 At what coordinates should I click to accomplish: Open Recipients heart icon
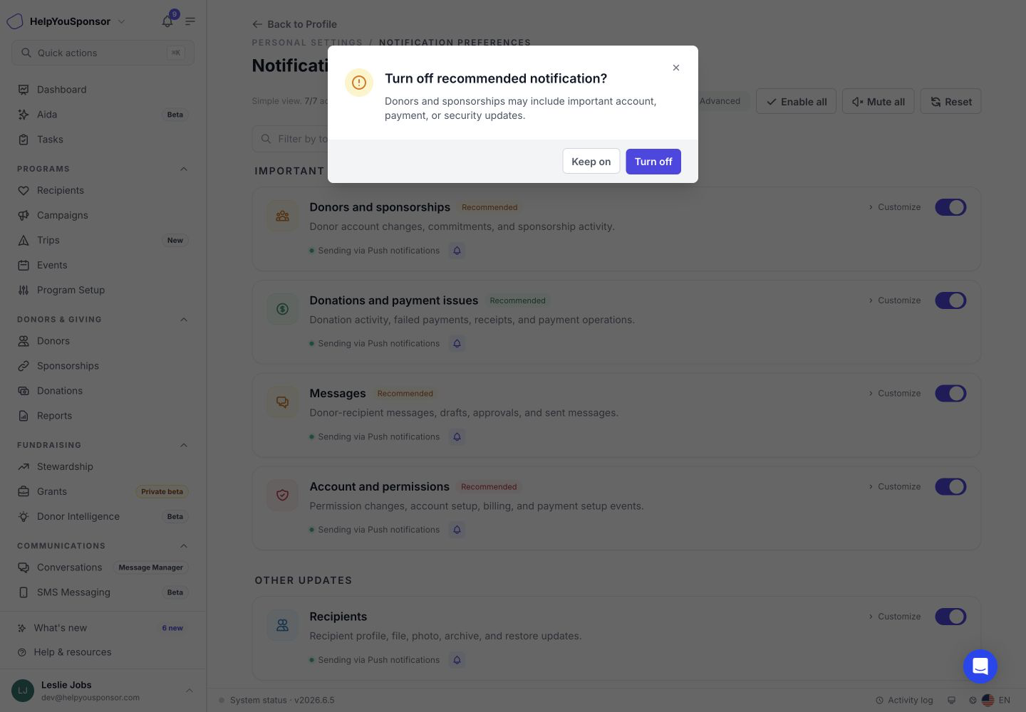tap(24, 191)
